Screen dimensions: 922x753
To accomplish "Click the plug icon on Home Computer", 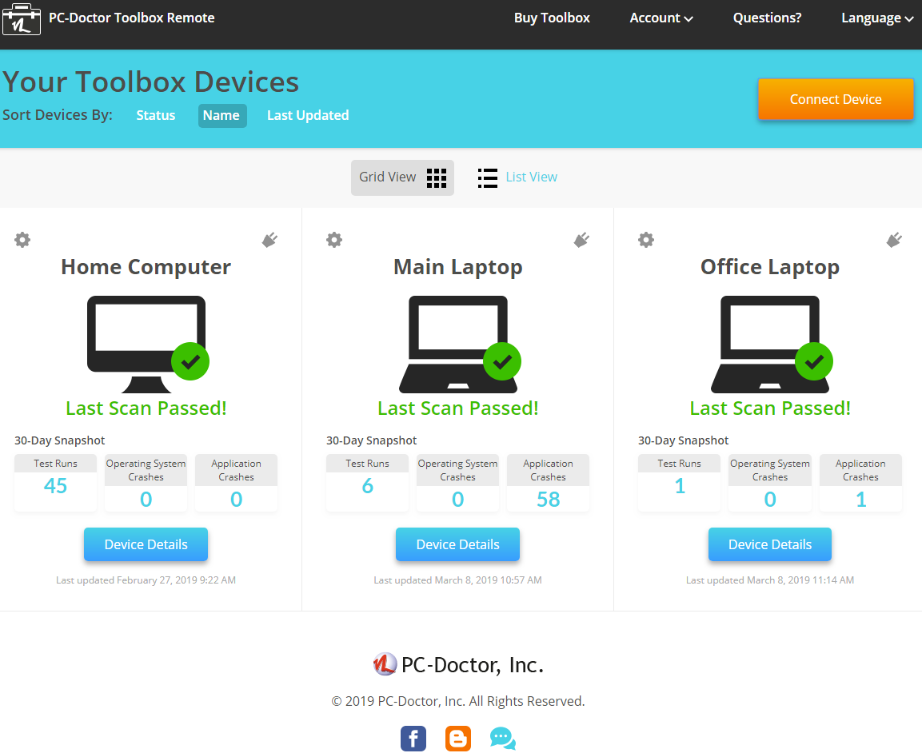I will click(270, 240).
